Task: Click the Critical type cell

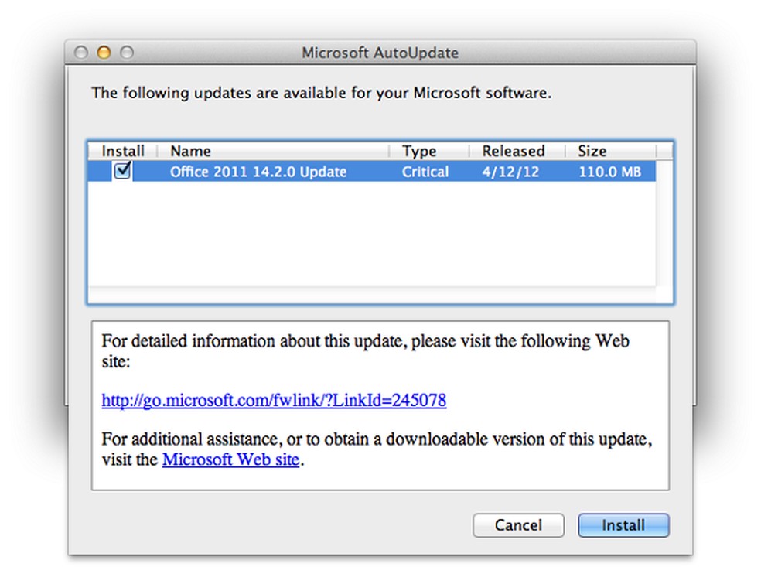Action: pos(425,172)
